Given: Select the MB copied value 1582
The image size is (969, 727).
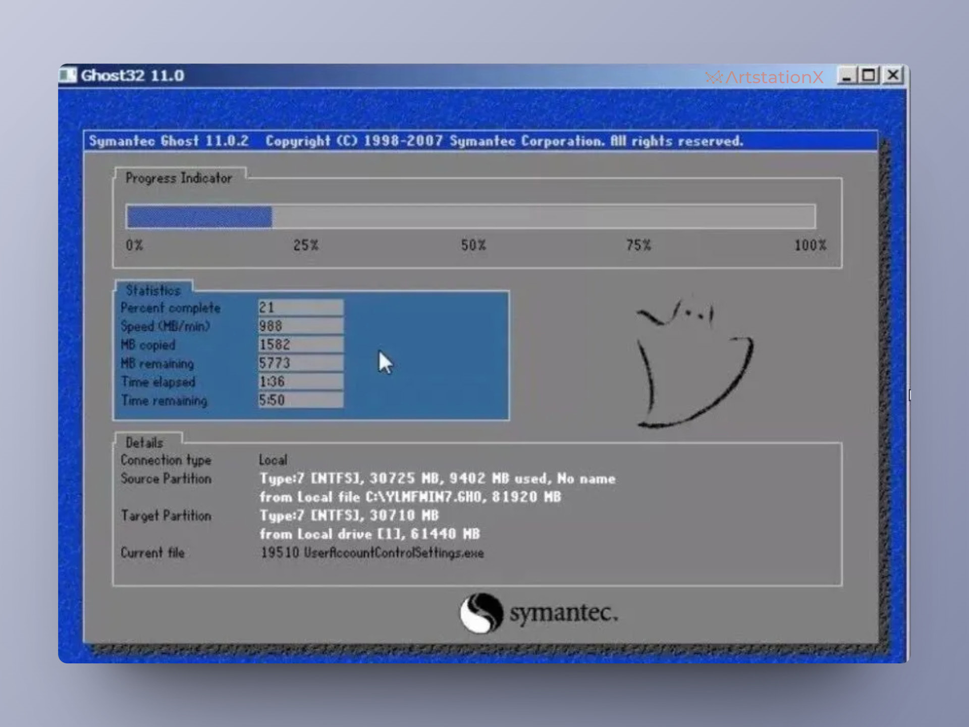Looking at the screenshot, I should [301, 345].
